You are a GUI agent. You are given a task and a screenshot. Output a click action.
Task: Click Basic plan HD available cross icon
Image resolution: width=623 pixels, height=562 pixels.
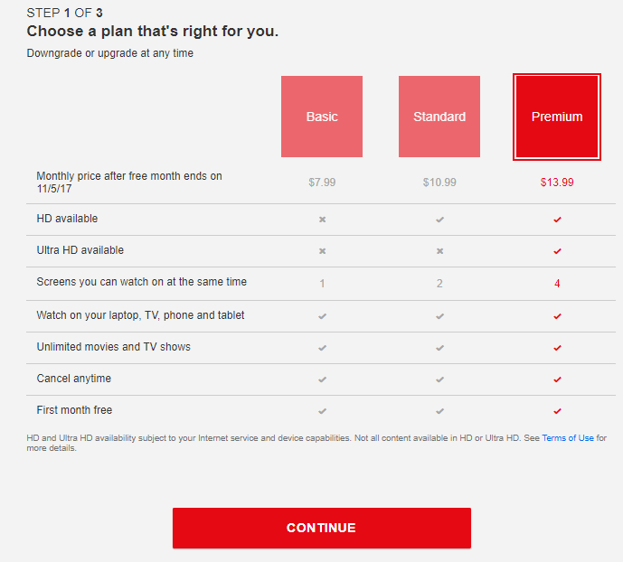pos(322,220)
